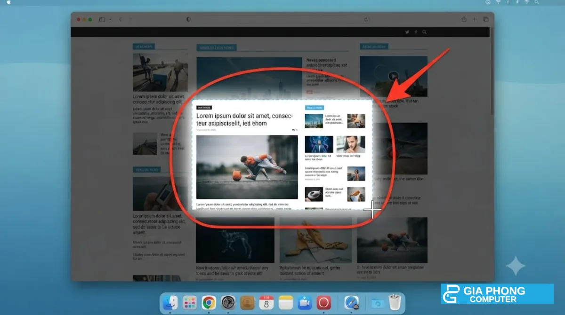Open the hand holding phone image
Screen dimensions: 565x315
(x=160, y=194)
